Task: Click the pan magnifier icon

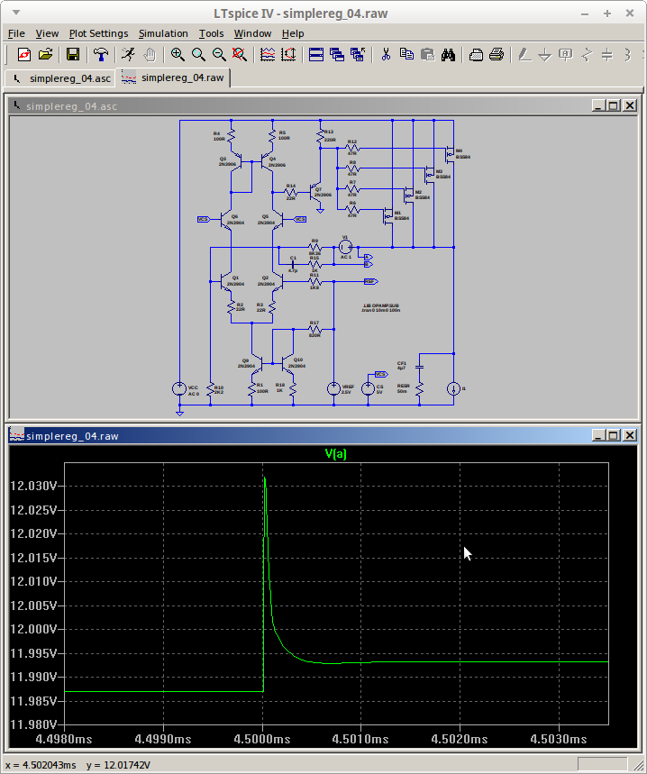Action: click(198, 55)
